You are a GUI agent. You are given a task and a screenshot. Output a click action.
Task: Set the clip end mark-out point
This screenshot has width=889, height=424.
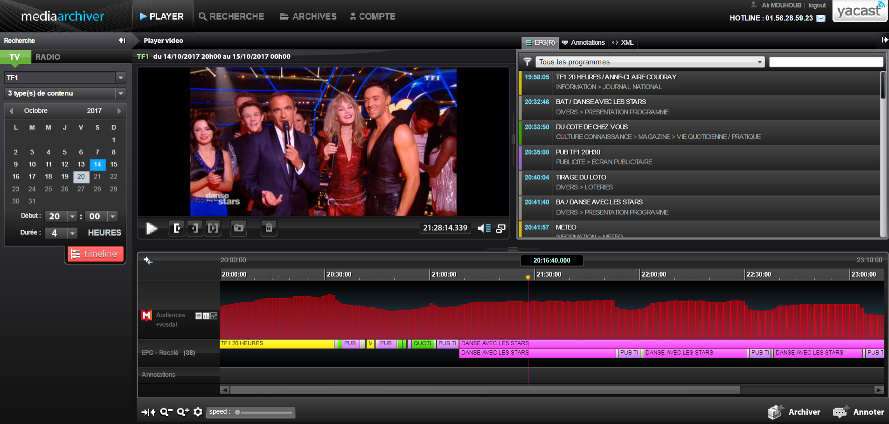click(x=195, y=228)
